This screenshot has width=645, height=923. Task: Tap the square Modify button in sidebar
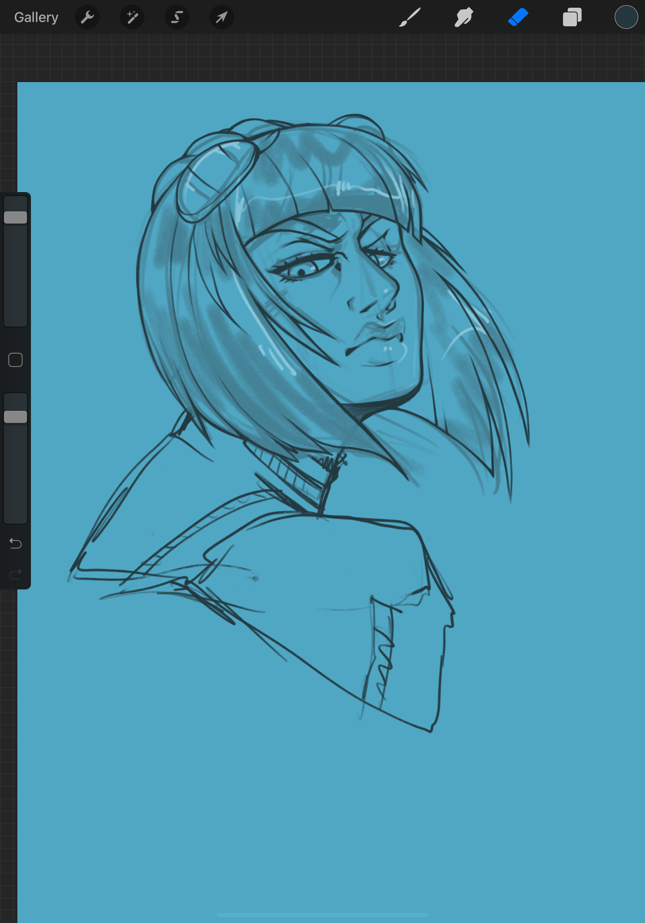click(x=15, y=360)
